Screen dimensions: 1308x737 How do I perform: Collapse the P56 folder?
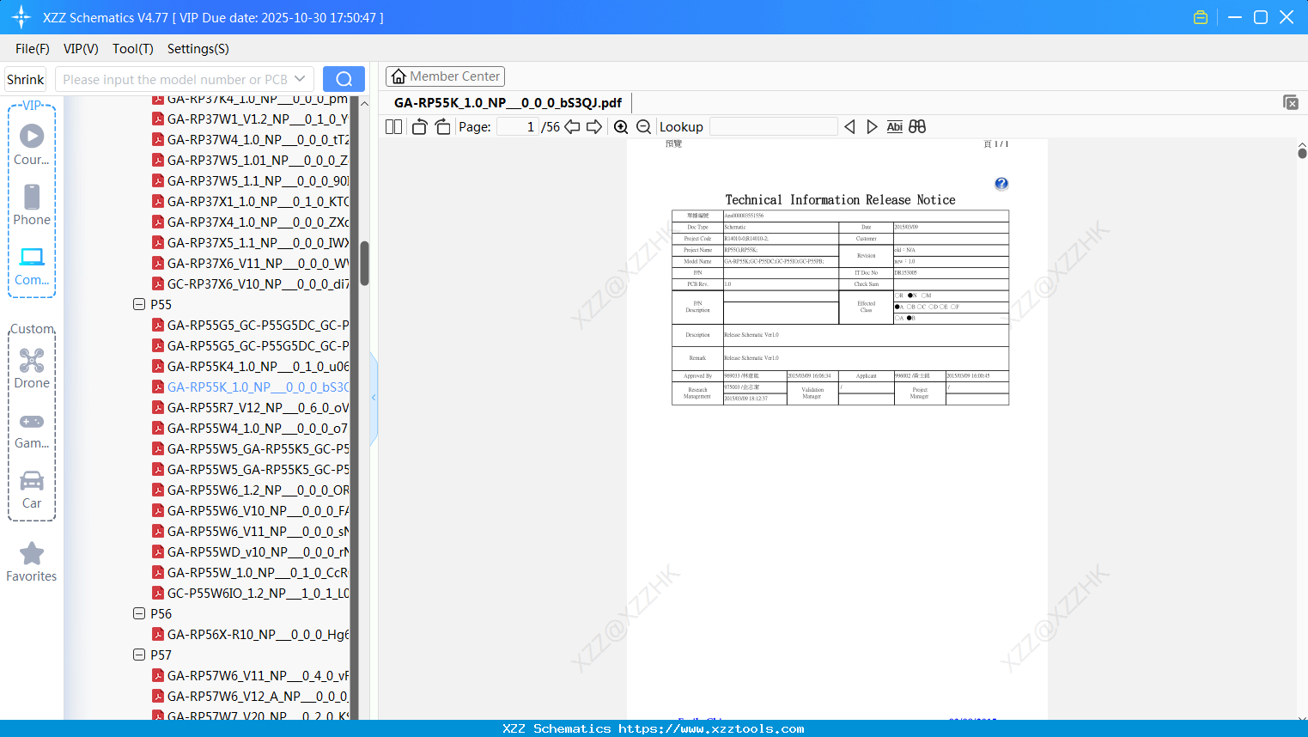pyautogui.click(x=139, y=613)
